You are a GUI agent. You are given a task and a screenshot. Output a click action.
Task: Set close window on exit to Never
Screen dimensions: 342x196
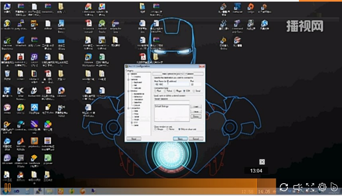[167, 129]
